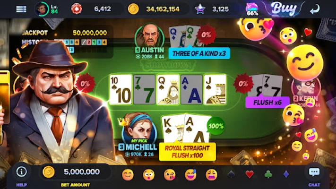This screenshot has width=336, height=189.
Task: Select the green club suit
Action: 268,174
